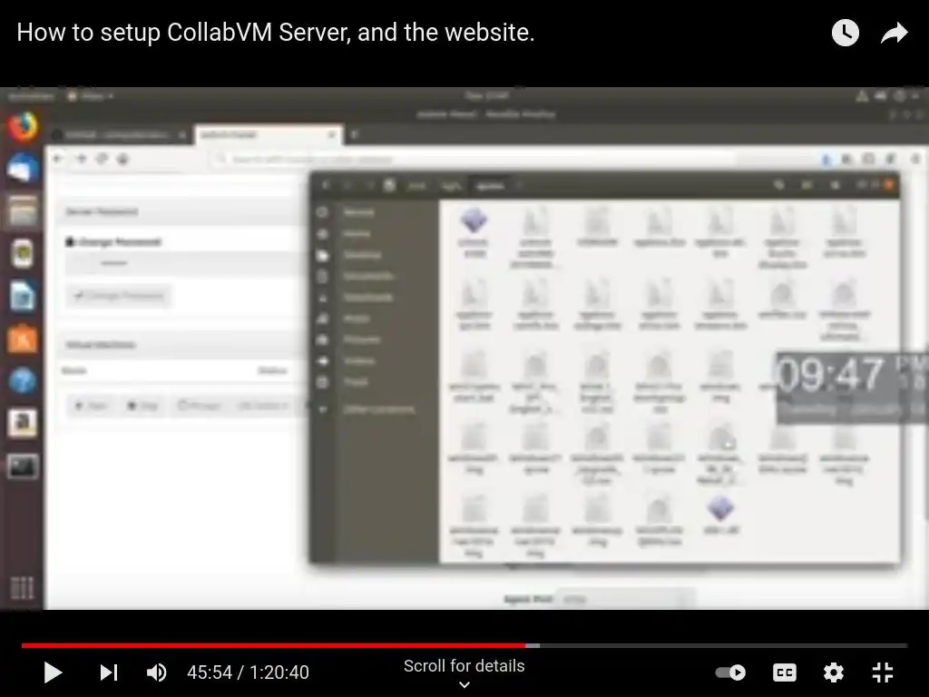Open the video settings gear
The image size is (929, 697).
point(833,672)
